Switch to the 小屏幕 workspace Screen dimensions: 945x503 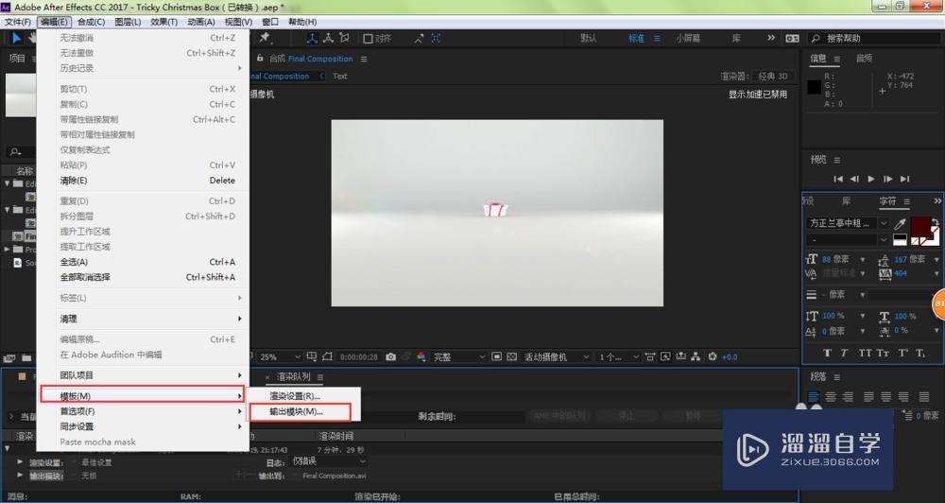(688, 38)
